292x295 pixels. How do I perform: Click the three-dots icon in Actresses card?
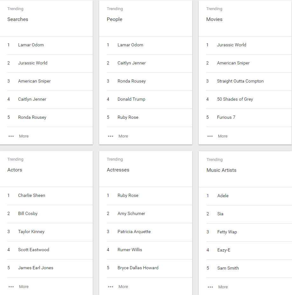tap(111, 287)
